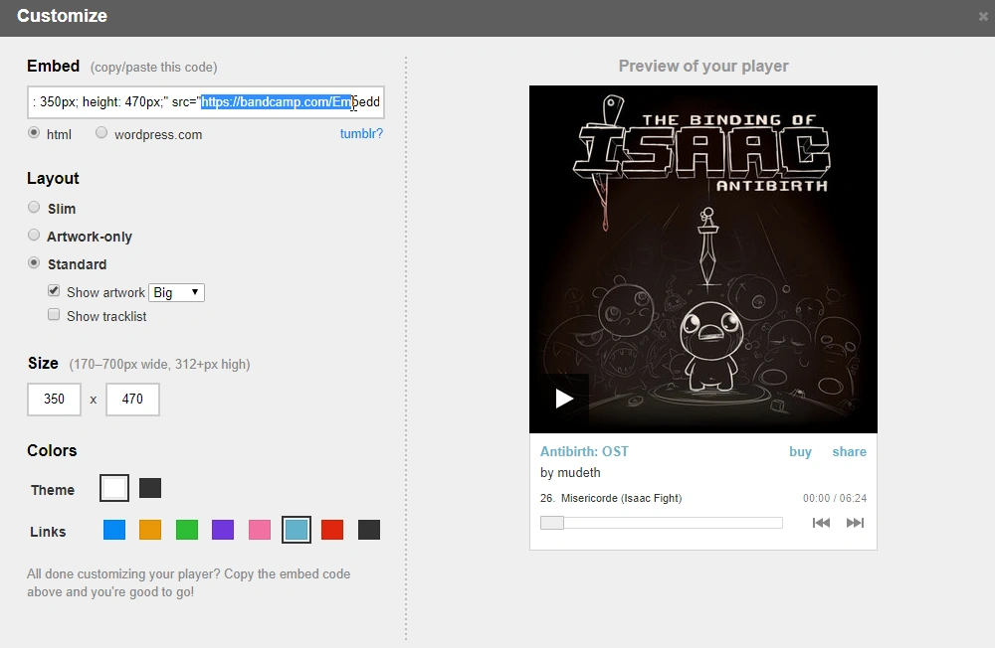The width and height of the screenshot is (995, 648).
Task: Click the height field showing 470
Action: tap(132, 400)
